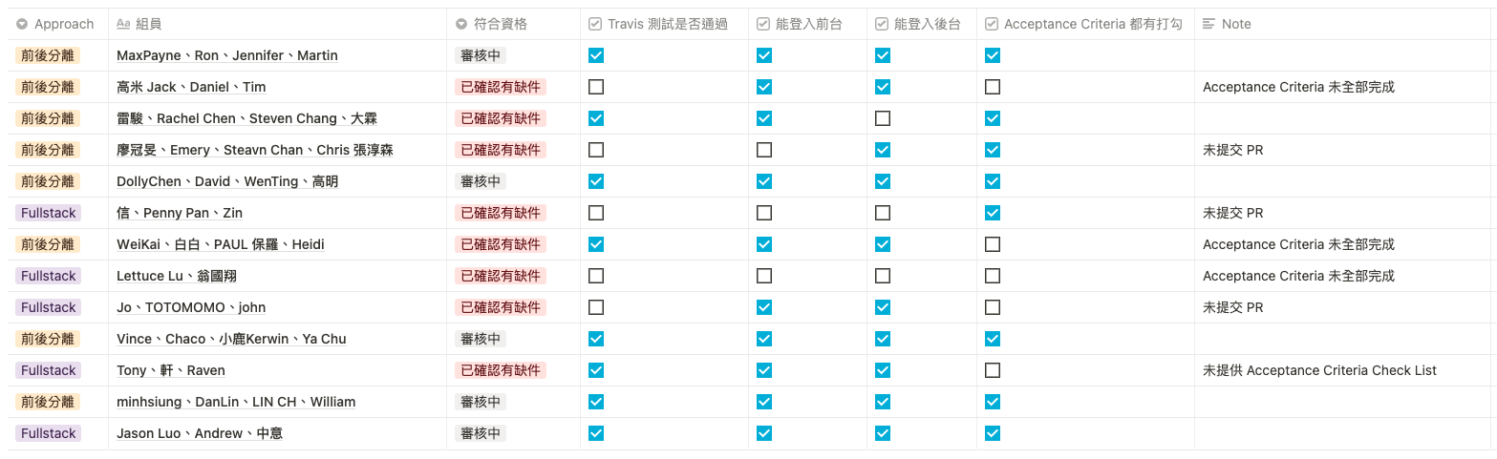Open the Jason Luo、Andrew、中意 page

(x=200, y=433)
